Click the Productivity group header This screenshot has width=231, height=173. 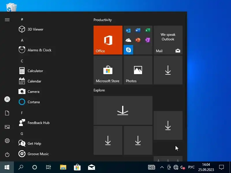click(103, 20)
